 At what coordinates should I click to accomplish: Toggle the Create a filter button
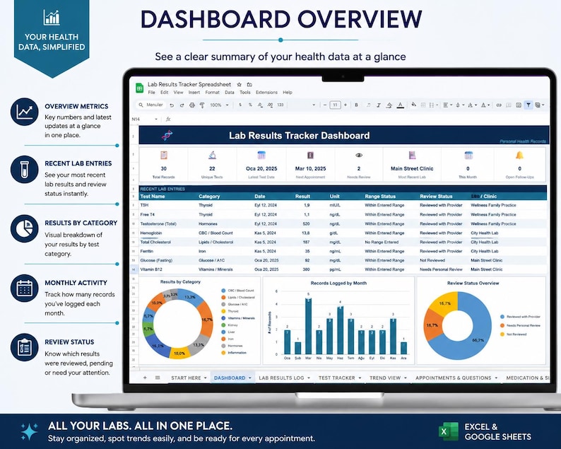tap(528, 105)
